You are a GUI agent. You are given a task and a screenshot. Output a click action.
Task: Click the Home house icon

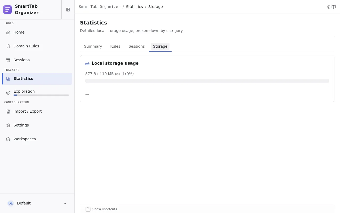(x=8, y=32)
